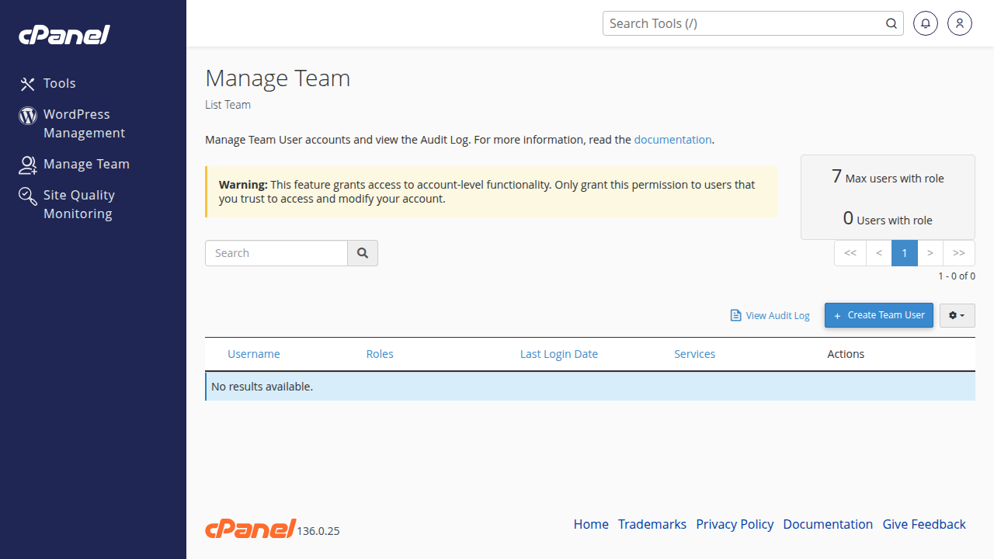Sort table by Username column
The height and width of the screenshot is (559, 994).
tap(254, 354)
